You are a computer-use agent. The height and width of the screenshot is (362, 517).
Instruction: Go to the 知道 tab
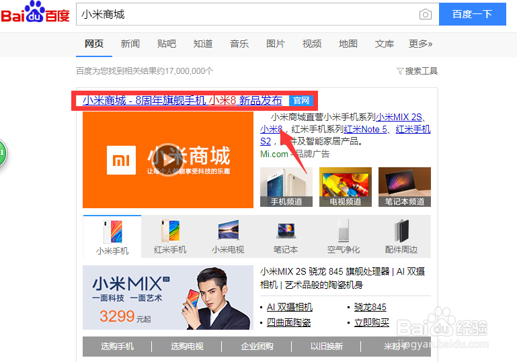point(203,44)
